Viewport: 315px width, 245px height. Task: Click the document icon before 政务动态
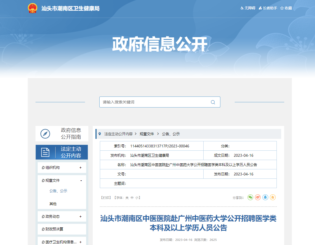43,217
